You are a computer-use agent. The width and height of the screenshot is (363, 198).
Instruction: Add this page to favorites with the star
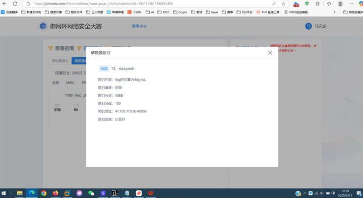click(x=283, y=4)
